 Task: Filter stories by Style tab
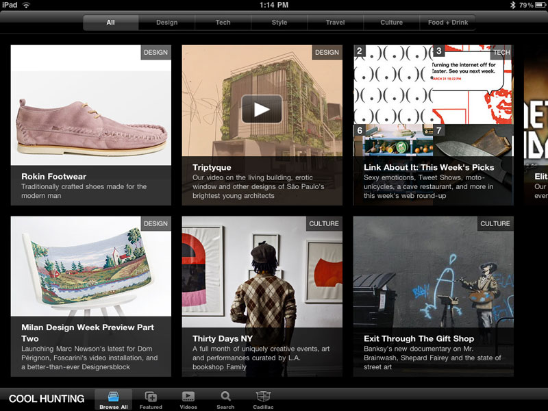click(x=279, y=23)
